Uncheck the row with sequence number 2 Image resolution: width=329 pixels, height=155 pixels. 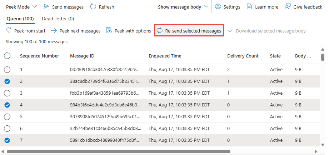tap(7, 81)
